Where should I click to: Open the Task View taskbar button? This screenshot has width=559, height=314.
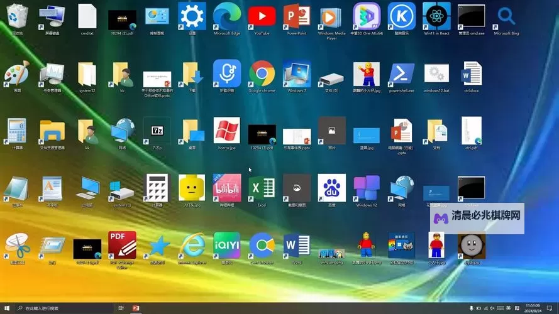[x=120, y=308]
